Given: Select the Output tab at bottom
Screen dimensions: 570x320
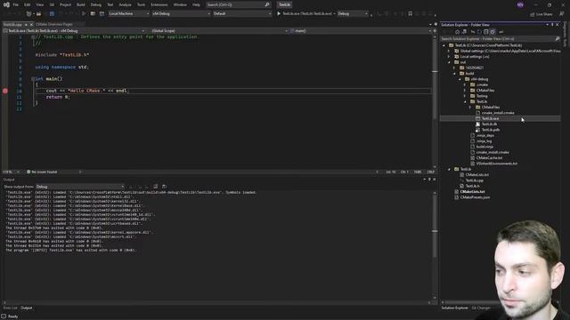Looking at the screenshot, I should click(26, 308).
